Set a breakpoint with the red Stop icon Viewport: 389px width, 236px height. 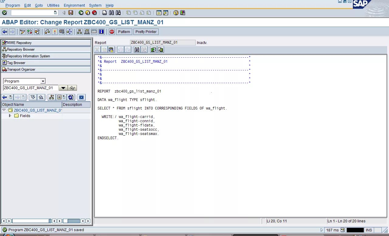(112, 32)
